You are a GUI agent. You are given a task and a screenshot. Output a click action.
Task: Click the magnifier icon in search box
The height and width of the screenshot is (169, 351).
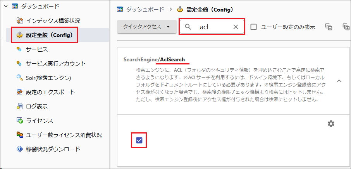[x=188, y=27]
